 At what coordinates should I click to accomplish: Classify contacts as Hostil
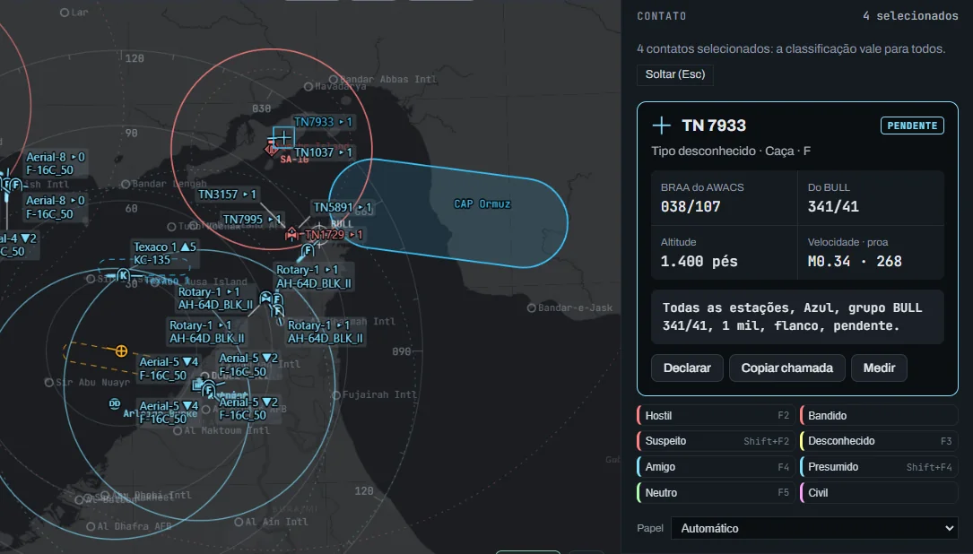point(717,416)
